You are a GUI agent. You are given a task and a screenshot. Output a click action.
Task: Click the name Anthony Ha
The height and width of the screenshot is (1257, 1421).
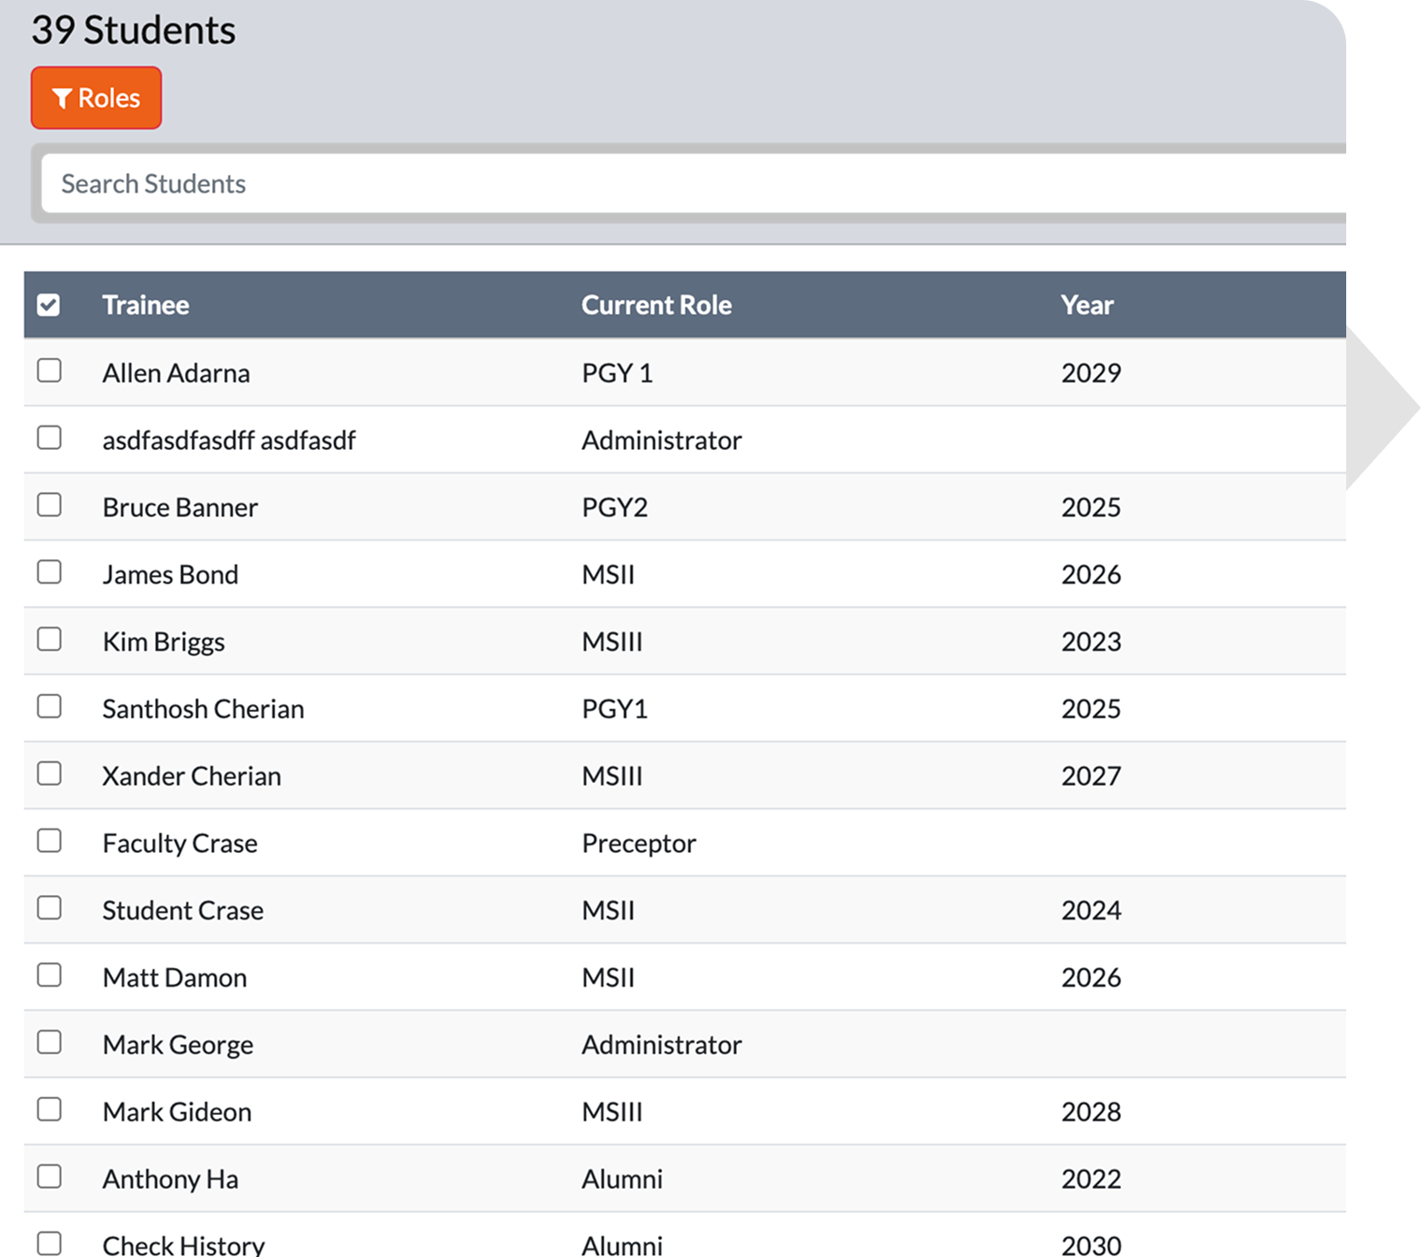click(x=170, y=1179)
